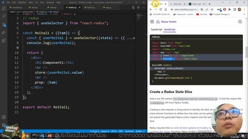
Task: Open the Chrome profile avatar
Action: 239,9
